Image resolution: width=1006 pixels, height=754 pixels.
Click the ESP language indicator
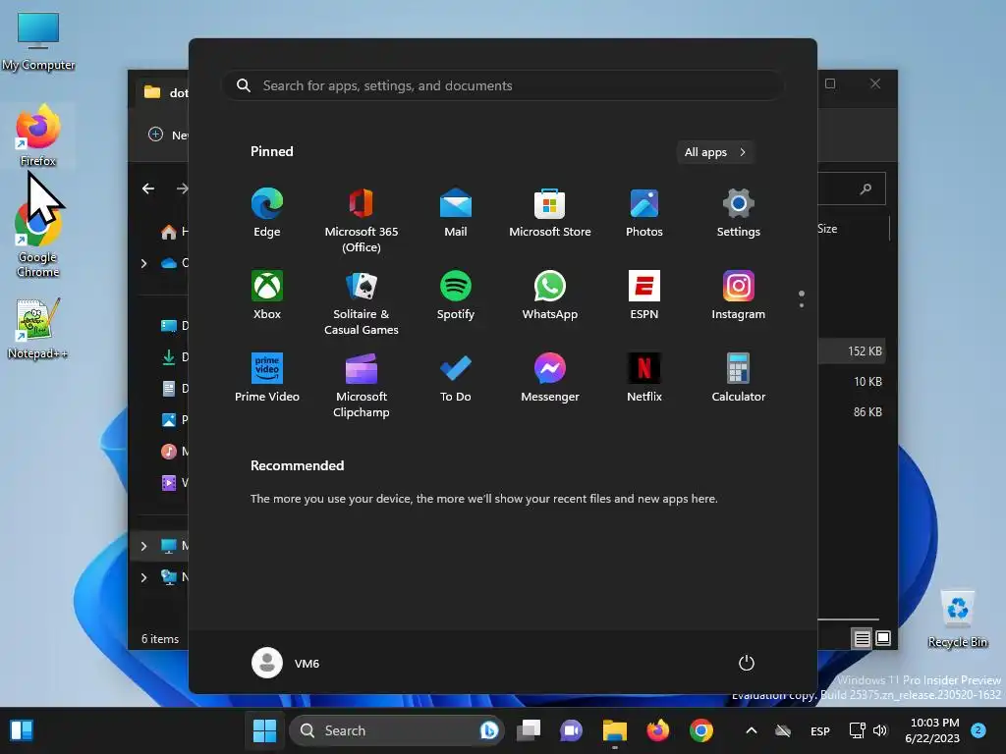[x=820, y=730]
